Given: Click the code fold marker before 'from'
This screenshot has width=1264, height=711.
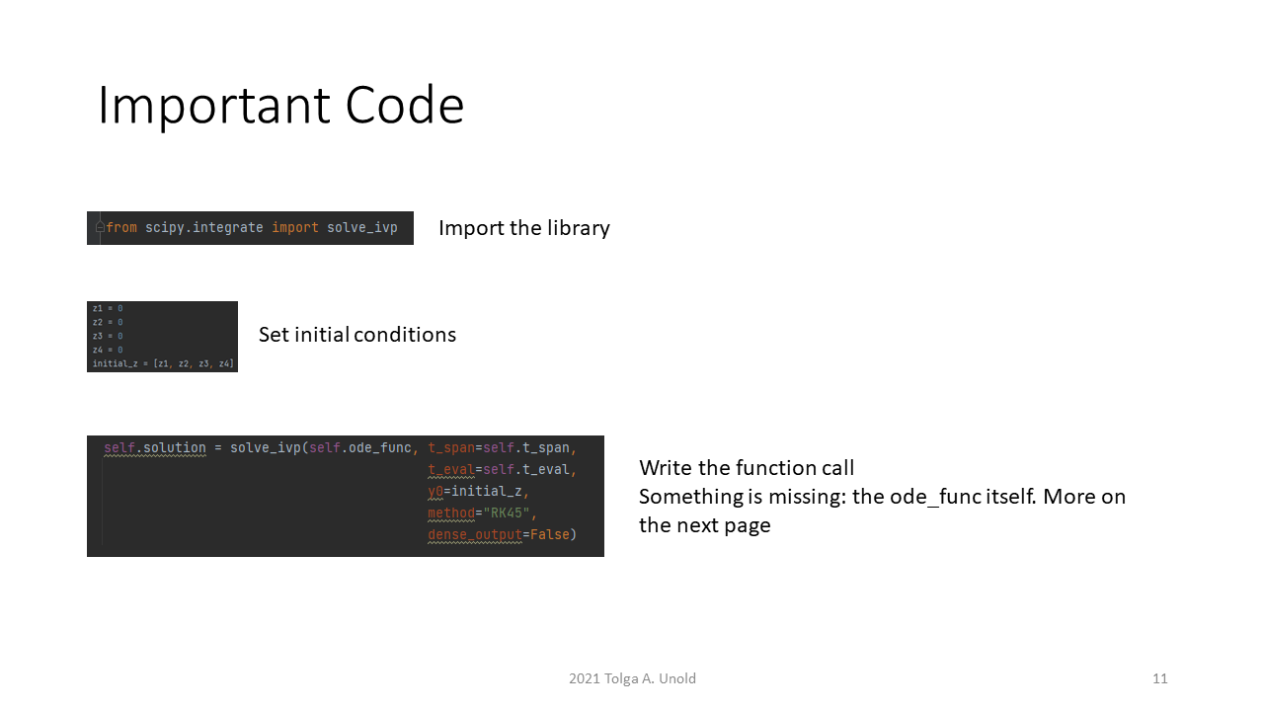Looking at the screenshot, I should 100,228.
